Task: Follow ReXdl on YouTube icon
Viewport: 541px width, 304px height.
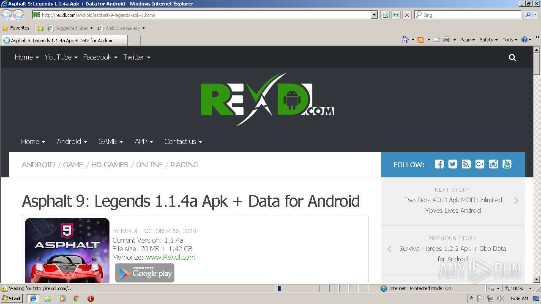Action: [x=507, y=164]
